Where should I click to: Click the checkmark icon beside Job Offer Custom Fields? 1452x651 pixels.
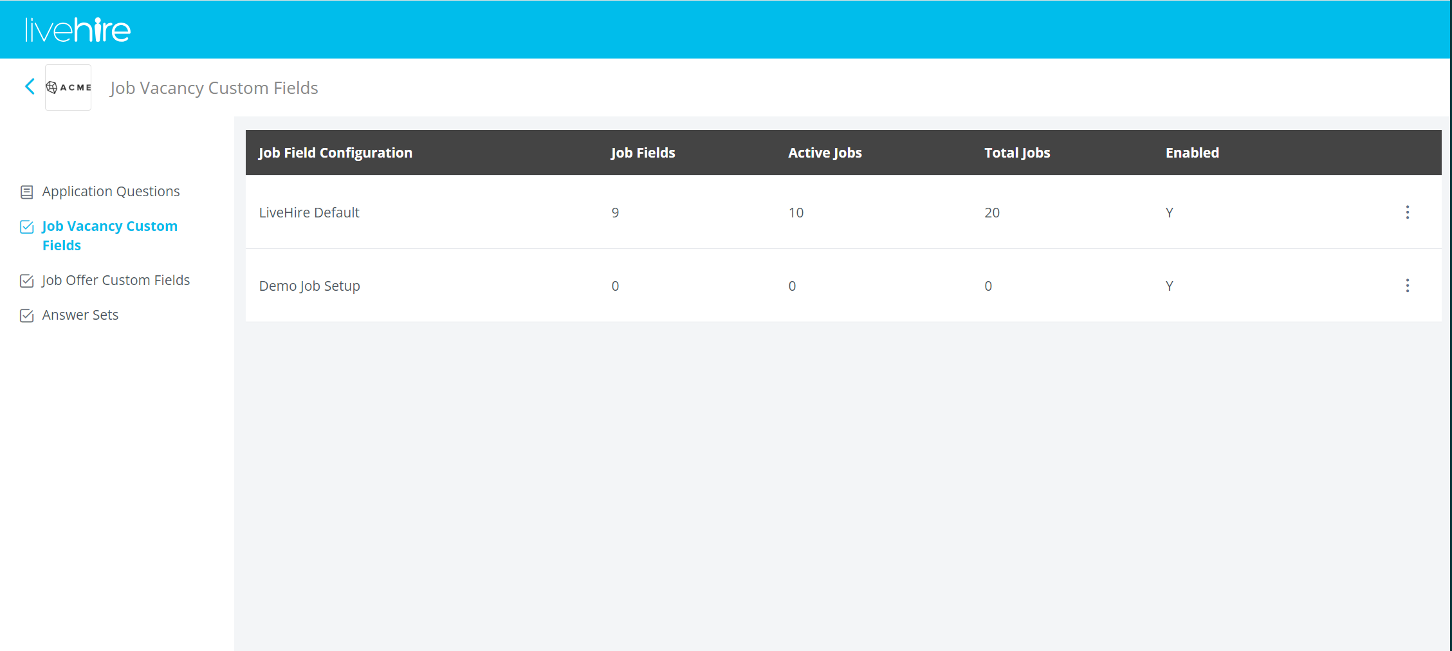click(x=26, y=280)
